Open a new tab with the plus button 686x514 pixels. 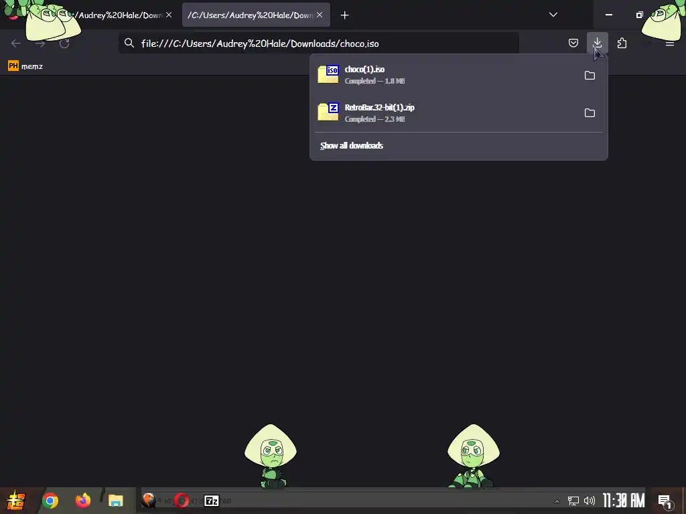(x=345, y=15)
